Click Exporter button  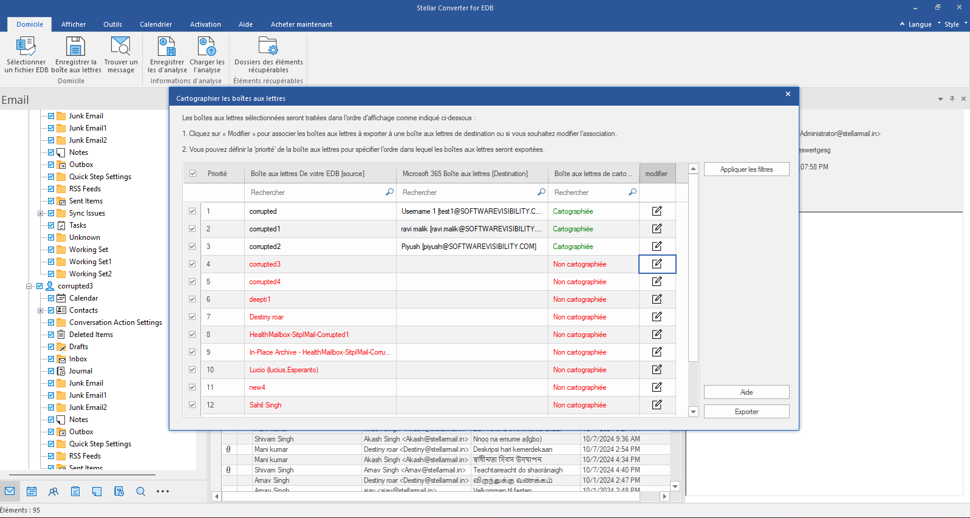pyautogui.click(x=746, y=412)
